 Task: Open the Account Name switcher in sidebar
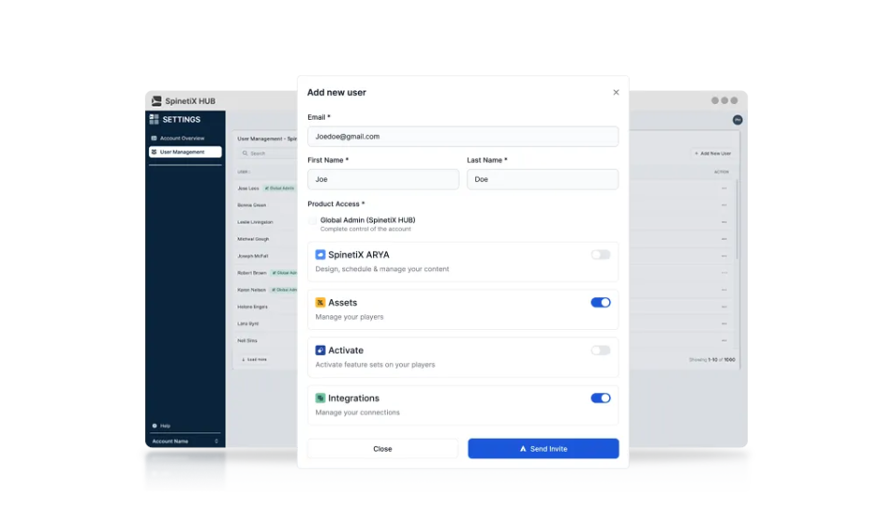click(x=185, y=440)
